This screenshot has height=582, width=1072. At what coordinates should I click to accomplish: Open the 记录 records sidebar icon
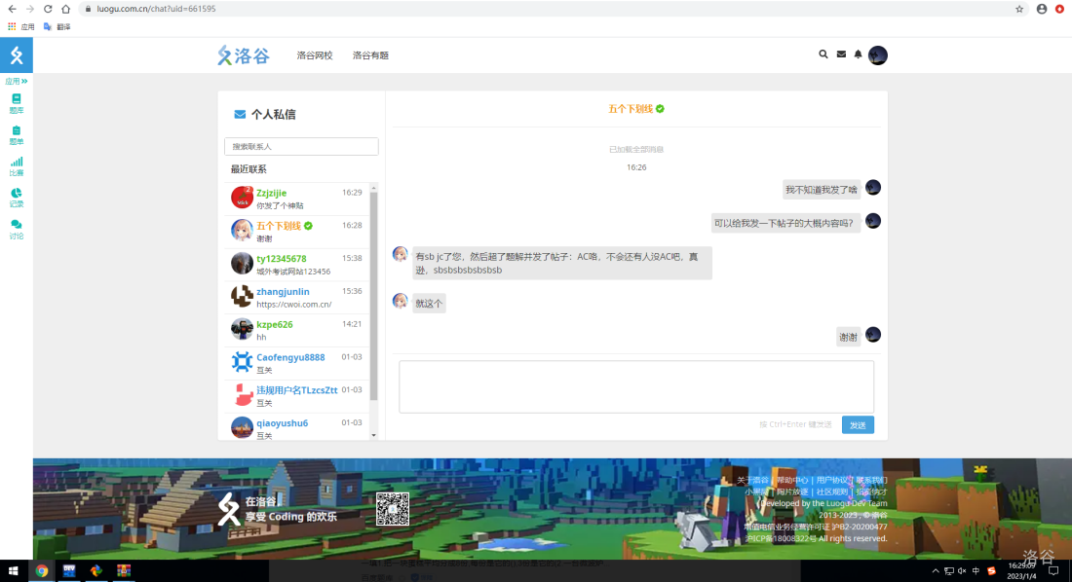pos(16,198)
